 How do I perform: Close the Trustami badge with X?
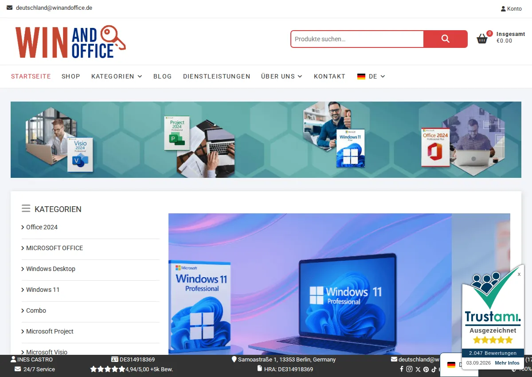pyautogui.click(x=519, y=275)
